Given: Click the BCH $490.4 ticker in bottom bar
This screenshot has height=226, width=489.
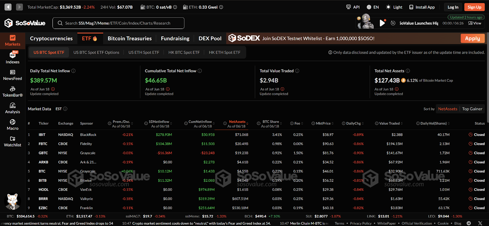Looking at the screenshot, I should point(262,216).
